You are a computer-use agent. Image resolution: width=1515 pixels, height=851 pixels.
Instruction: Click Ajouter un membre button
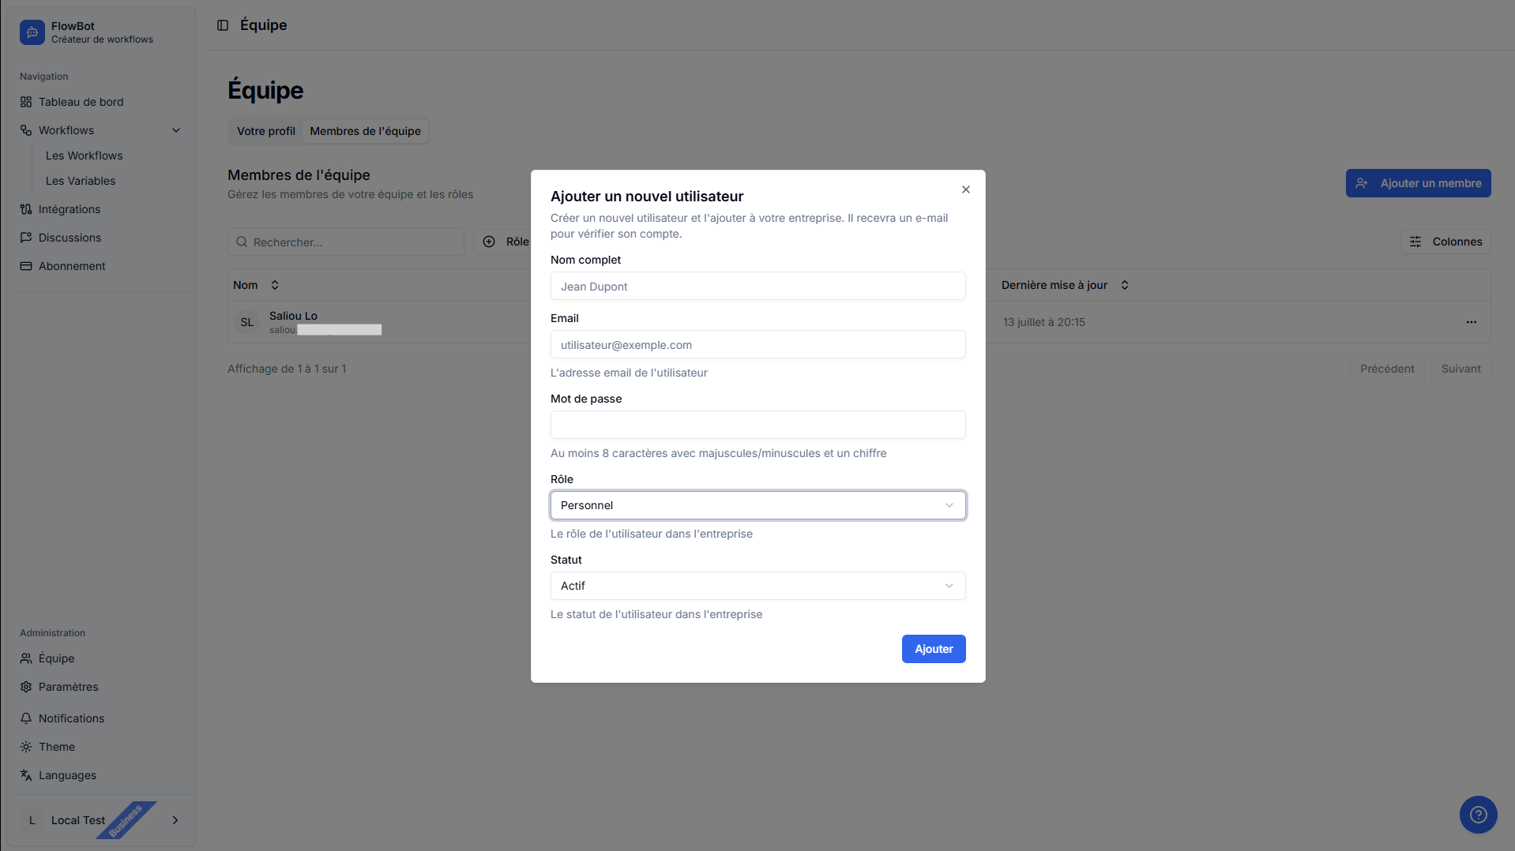pos(1418,183)
